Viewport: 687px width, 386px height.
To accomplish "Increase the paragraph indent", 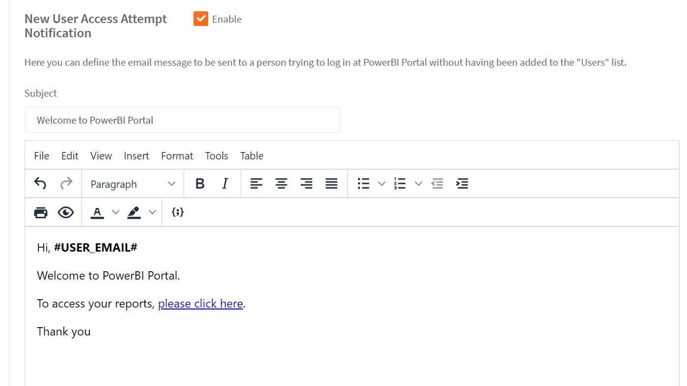I will tap(462, 183).
